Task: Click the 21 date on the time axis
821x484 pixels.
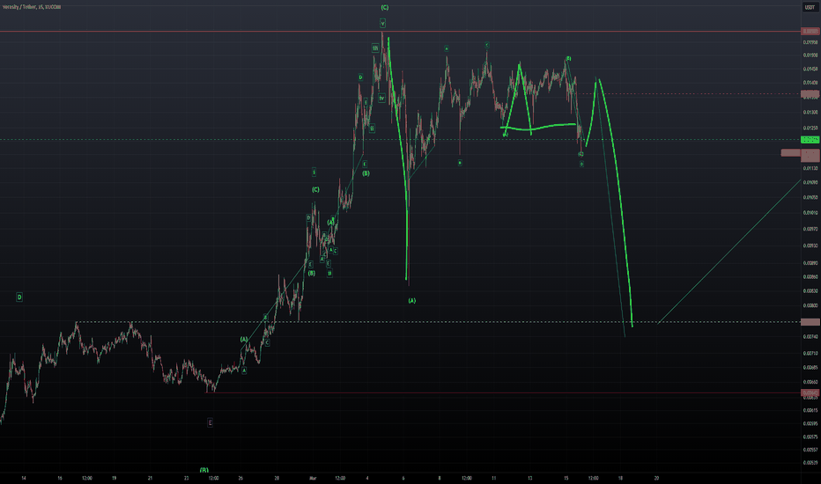Action: [x=151, y=478]
